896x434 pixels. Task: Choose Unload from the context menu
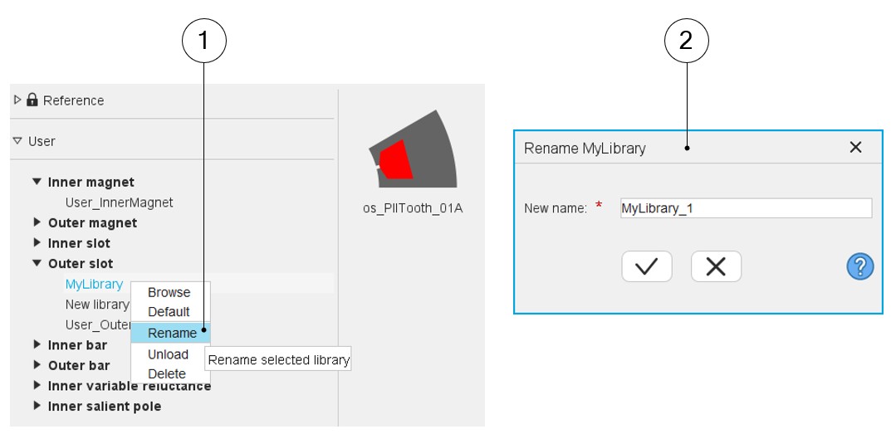pos(168,354)
